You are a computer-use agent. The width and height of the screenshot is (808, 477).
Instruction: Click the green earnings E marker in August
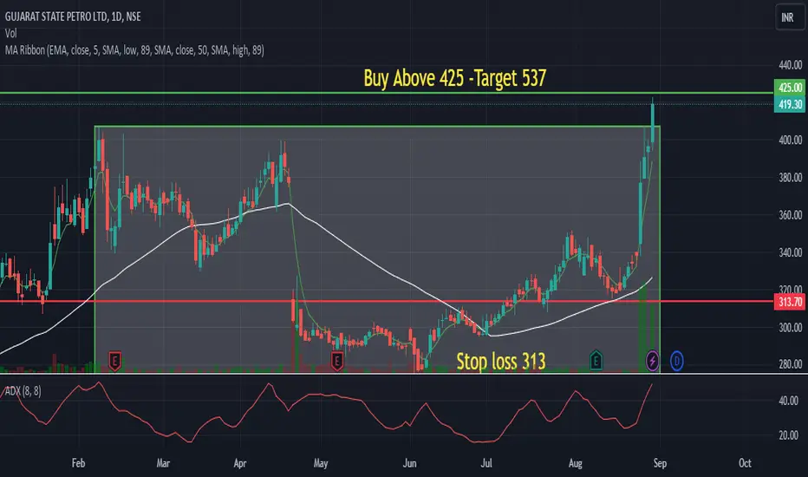point(596,361)
